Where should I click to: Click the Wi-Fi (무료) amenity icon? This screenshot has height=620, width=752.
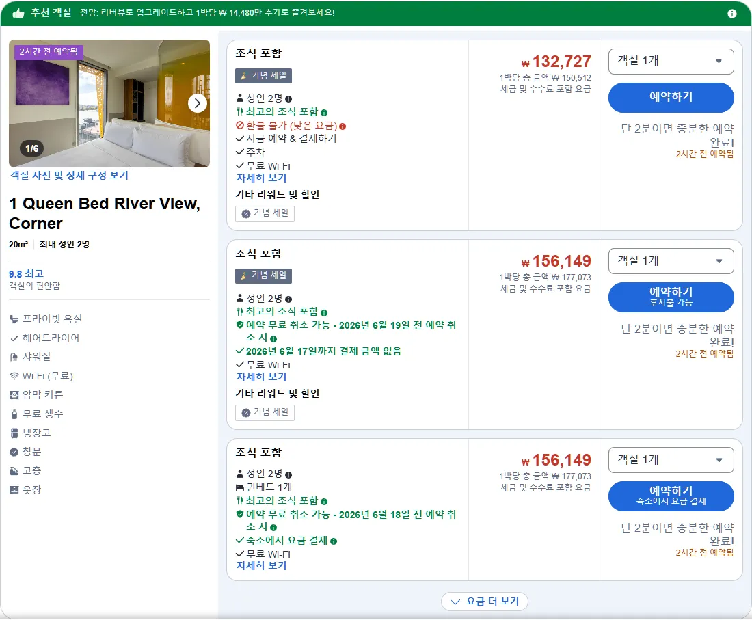(x=14, y=377)
